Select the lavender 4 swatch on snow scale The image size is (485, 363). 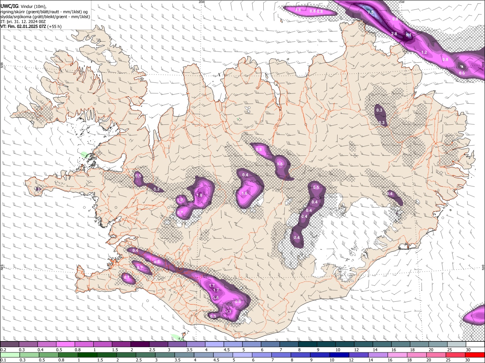[214, 344]
